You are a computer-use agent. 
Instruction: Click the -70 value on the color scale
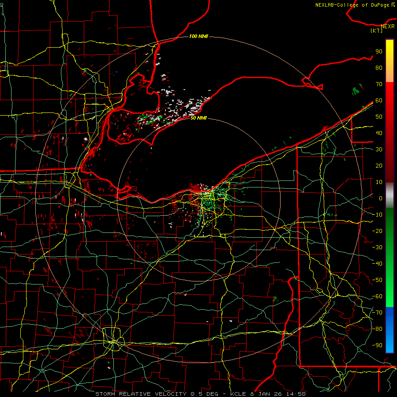tap(377, 313)
